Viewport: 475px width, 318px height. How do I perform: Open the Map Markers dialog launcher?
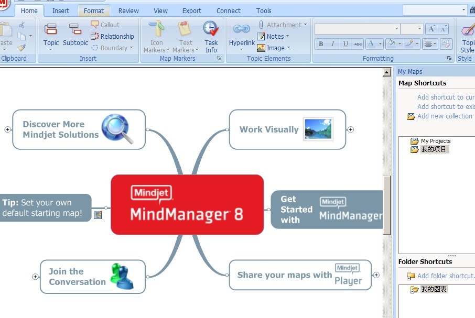219,58
